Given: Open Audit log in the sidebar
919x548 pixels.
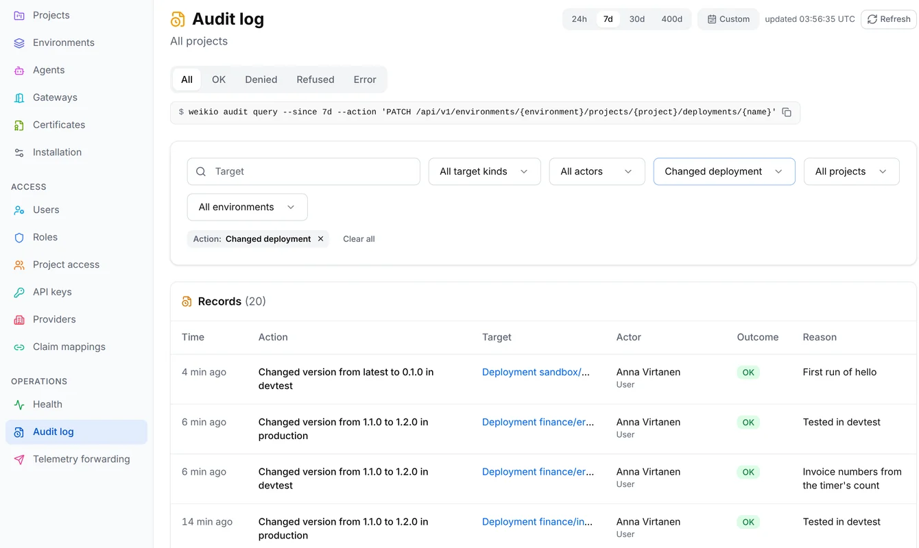Looking at the screenshot, I should (x=76, y=432).
